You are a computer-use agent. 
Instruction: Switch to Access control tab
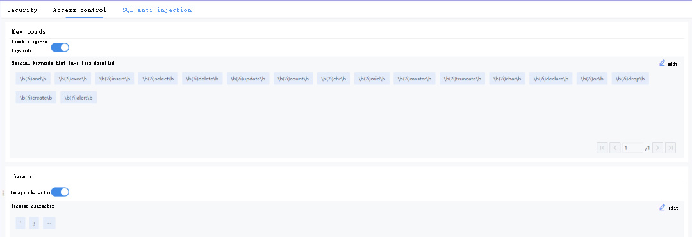pyautogui.click(x=79, y=10)
